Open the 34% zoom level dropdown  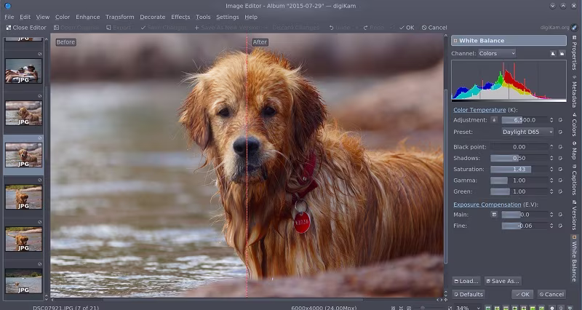(x=467, y=308)
